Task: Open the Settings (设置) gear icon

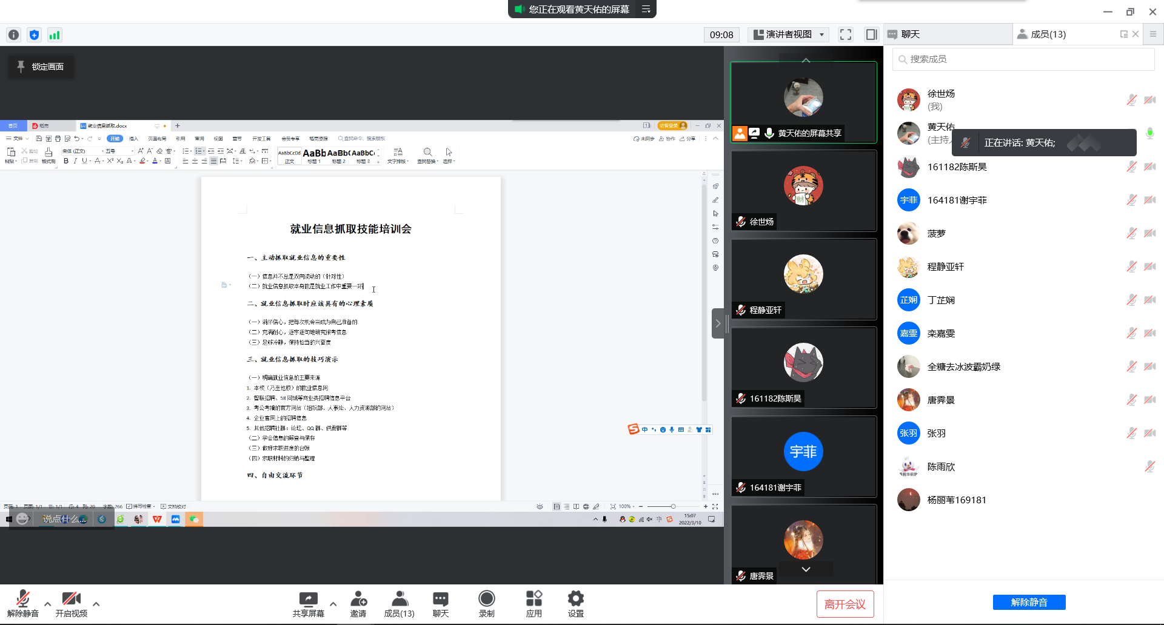Action: (x=575, y=600)
